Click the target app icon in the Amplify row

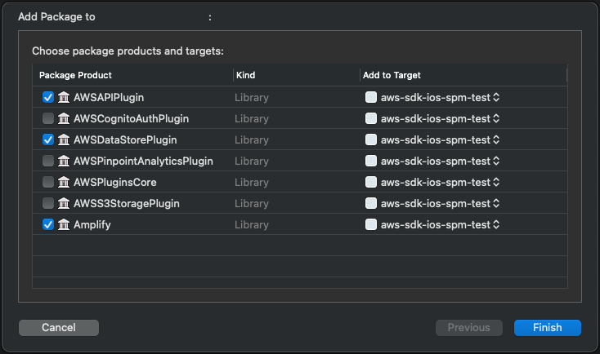[371, 224]
